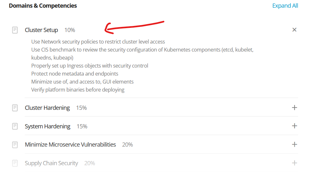
Task: Open the Supply Chain Security title
Action: pos(51,163)
